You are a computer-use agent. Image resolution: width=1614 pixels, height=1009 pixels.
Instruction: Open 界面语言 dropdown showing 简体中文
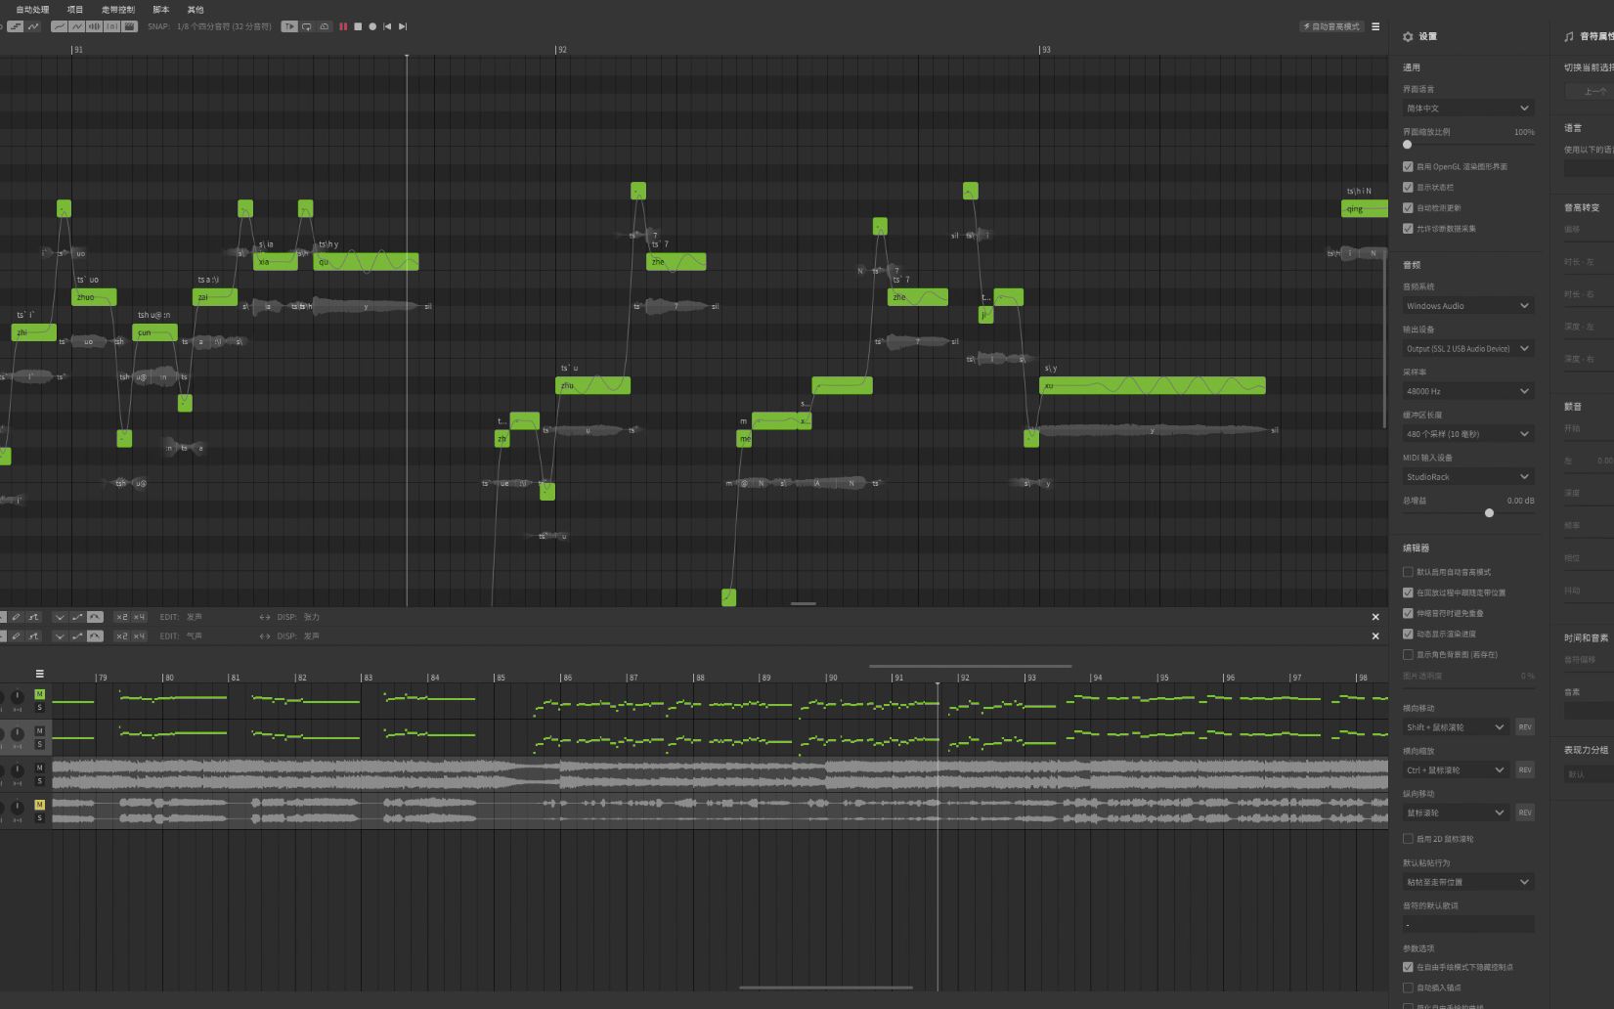coord(1468,108)
